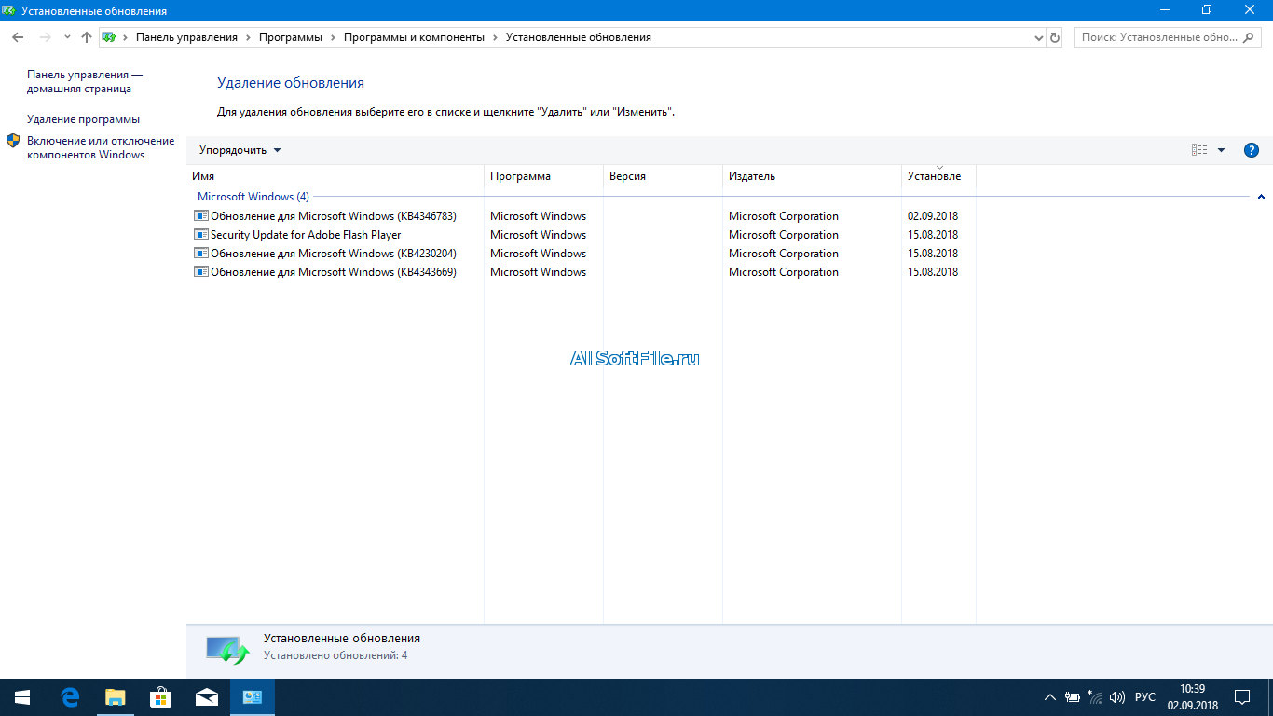Select update KB4346783 in the list
The height and width of the screenshot is (716, 1273).
coord(333,216)
